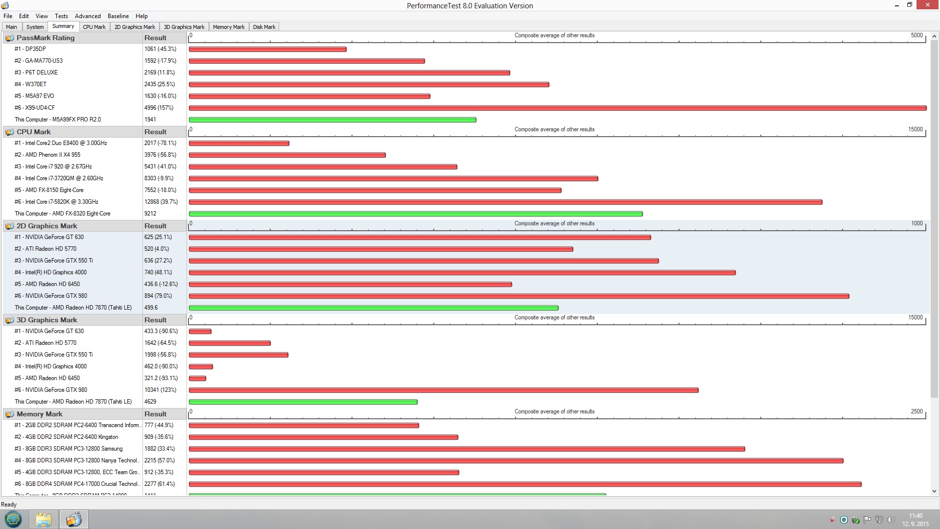Open ESET antivirus tray icon
Viewport: 940px width, 529px height.
coord(844,520)
